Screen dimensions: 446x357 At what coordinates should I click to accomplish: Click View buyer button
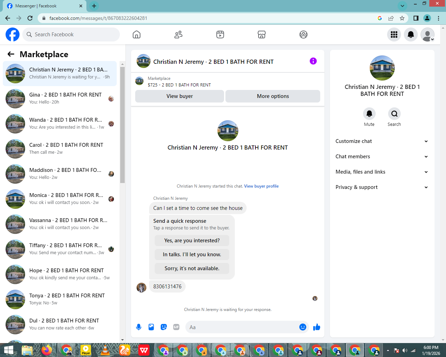(179, 96)
